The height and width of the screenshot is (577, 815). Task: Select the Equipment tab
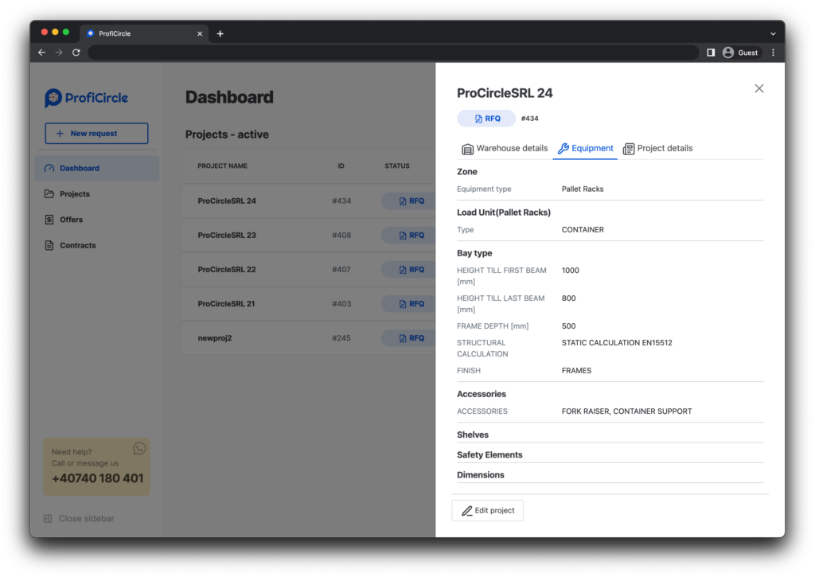[x=585, y=149]
